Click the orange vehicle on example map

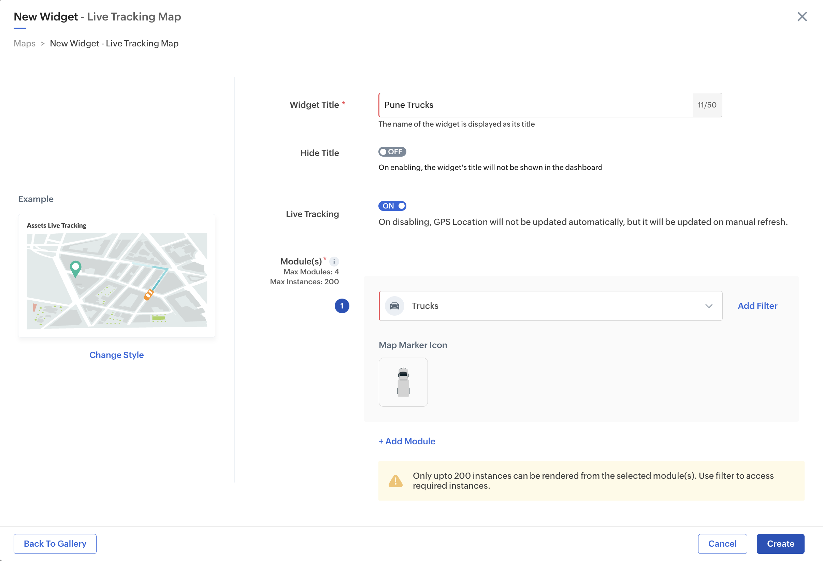[149, 294]
